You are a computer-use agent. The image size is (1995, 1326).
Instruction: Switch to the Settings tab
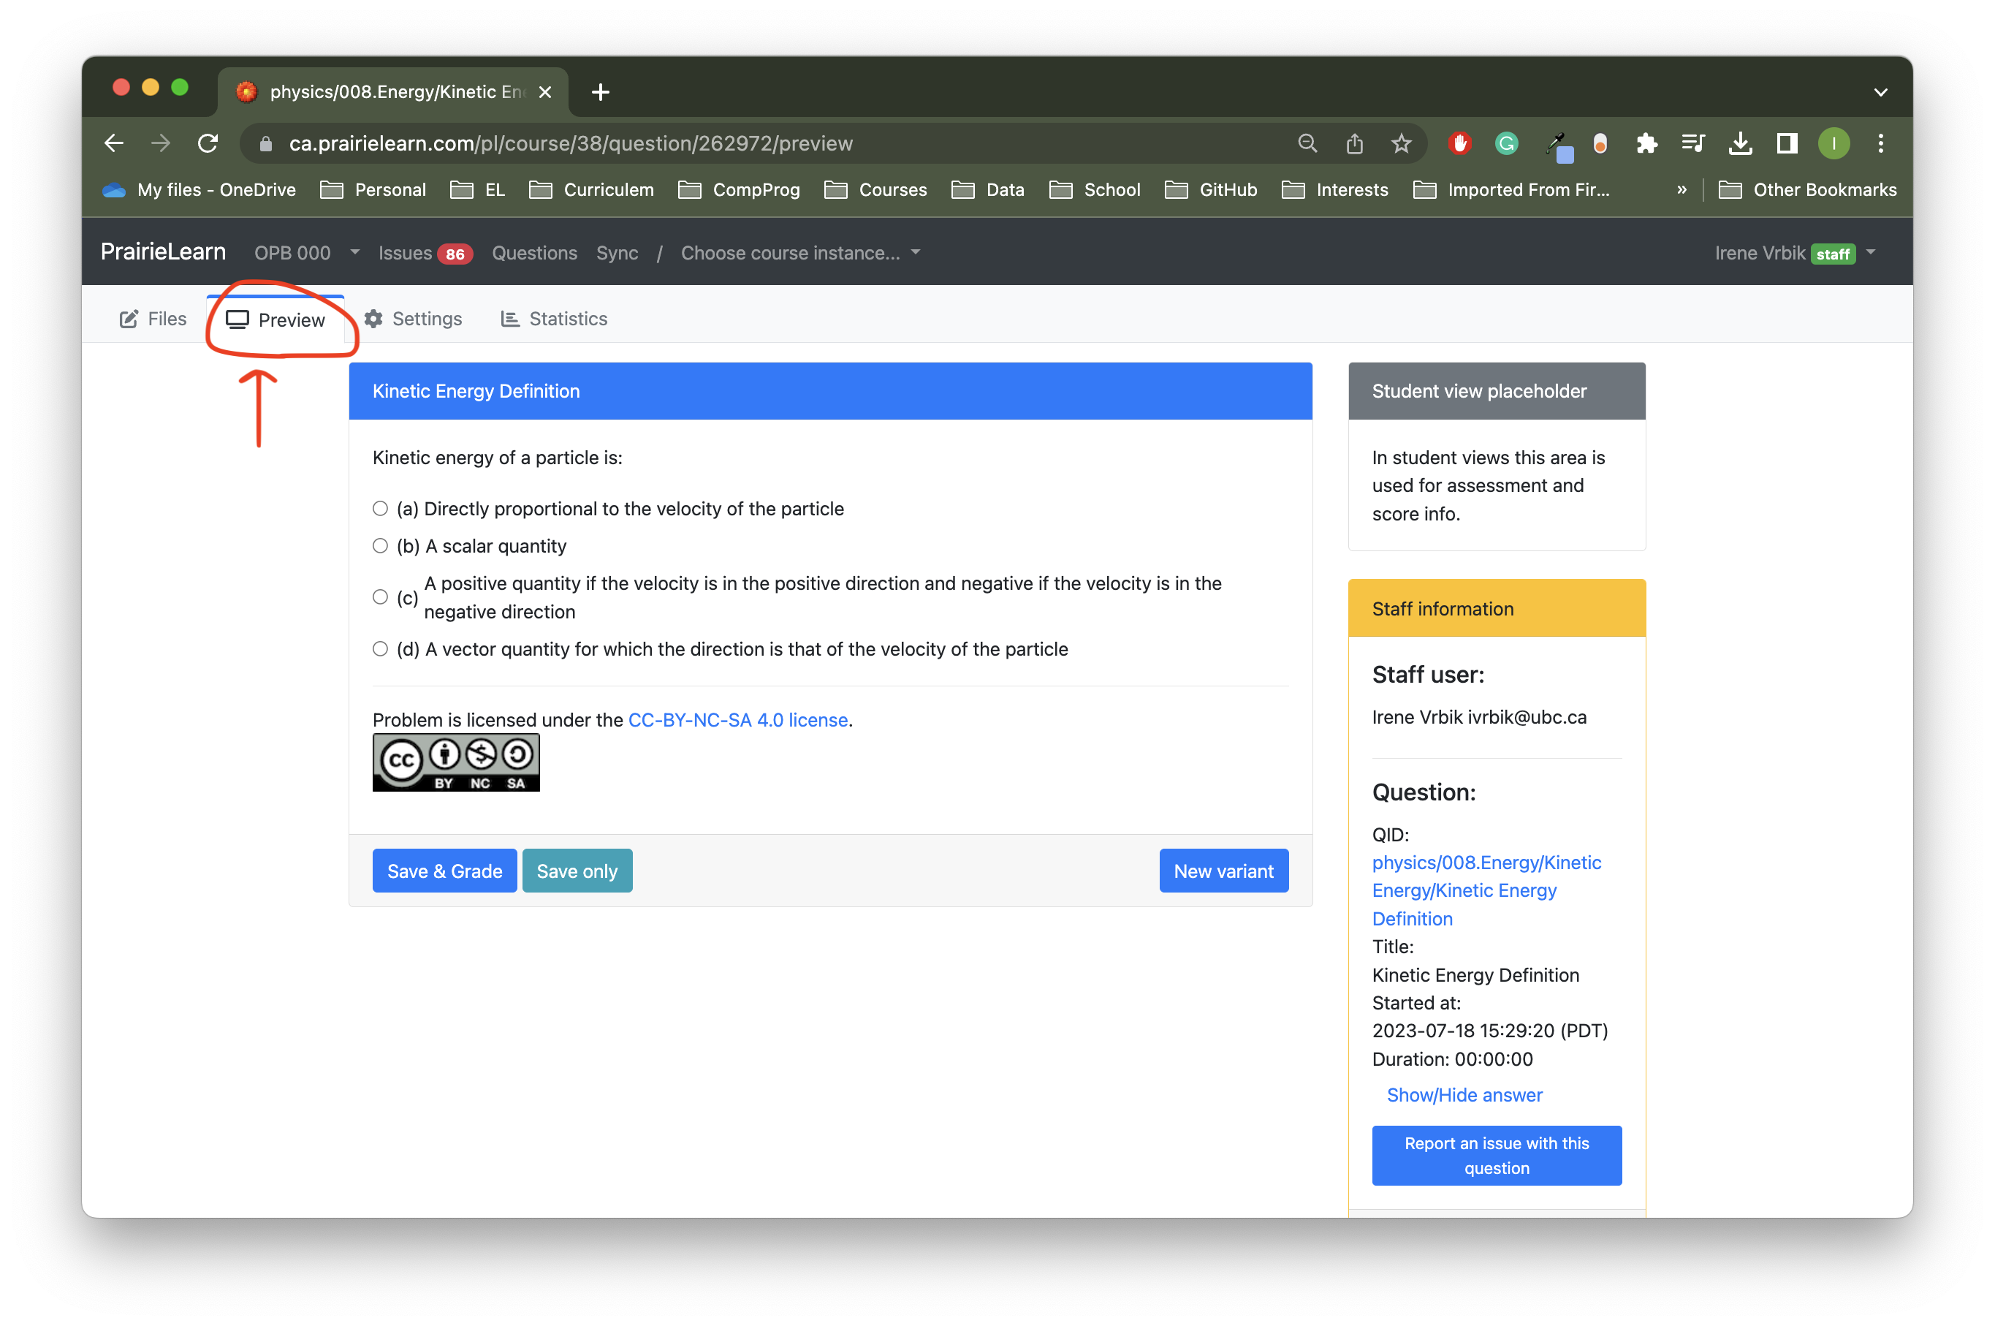pyautogui.click(x=413, y=319)
